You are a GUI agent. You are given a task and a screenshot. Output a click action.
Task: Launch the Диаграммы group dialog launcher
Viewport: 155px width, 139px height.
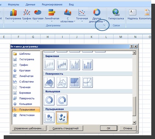(x=104, y=25)
